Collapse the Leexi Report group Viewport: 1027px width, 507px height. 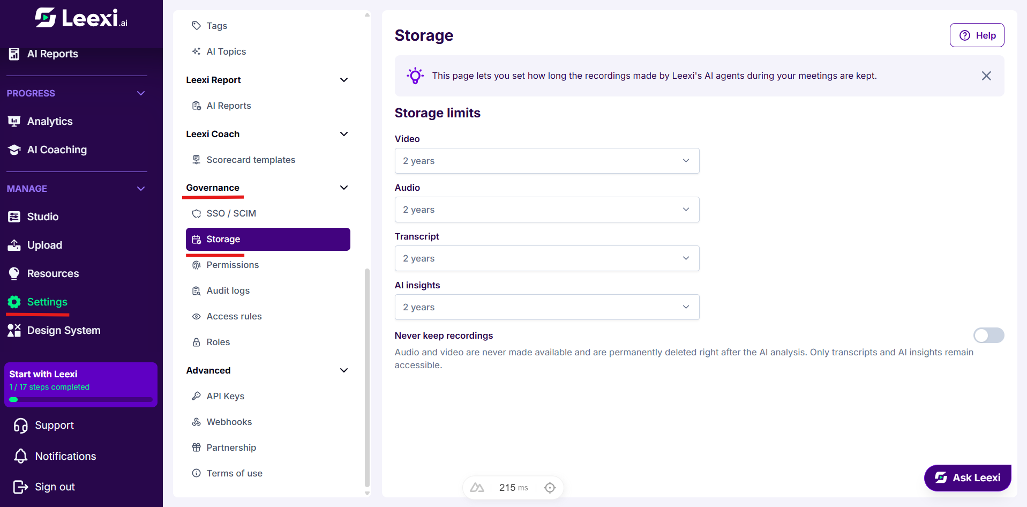(x=344, y=80)
